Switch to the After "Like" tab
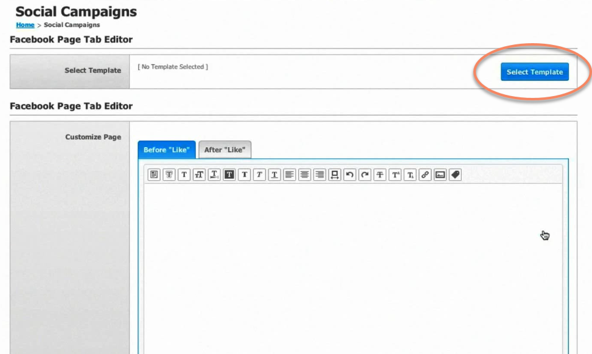 [x=225, y=150]
